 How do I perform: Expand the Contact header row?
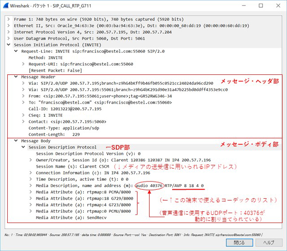point(23,122)
